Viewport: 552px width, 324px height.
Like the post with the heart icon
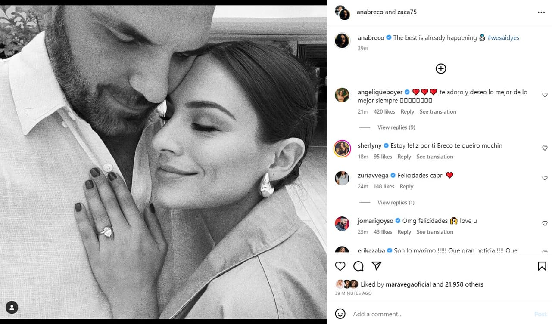click(x=340, y=266)
